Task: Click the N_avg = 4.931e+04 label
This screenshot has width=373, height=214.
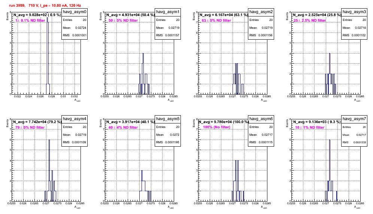Action: click(130, 15)
